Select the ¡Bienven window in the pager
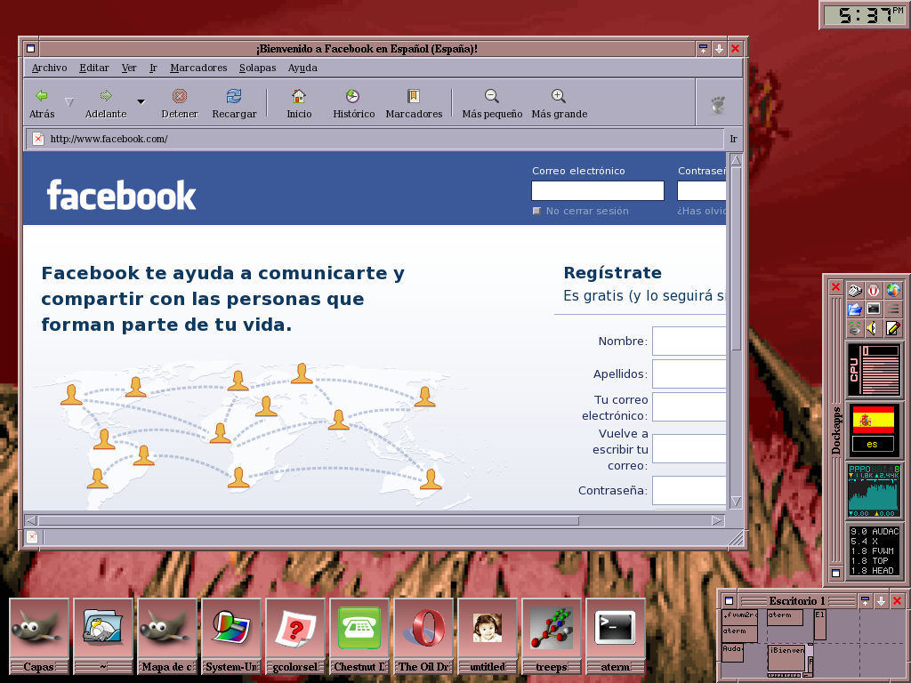 (x=786, y=658)
